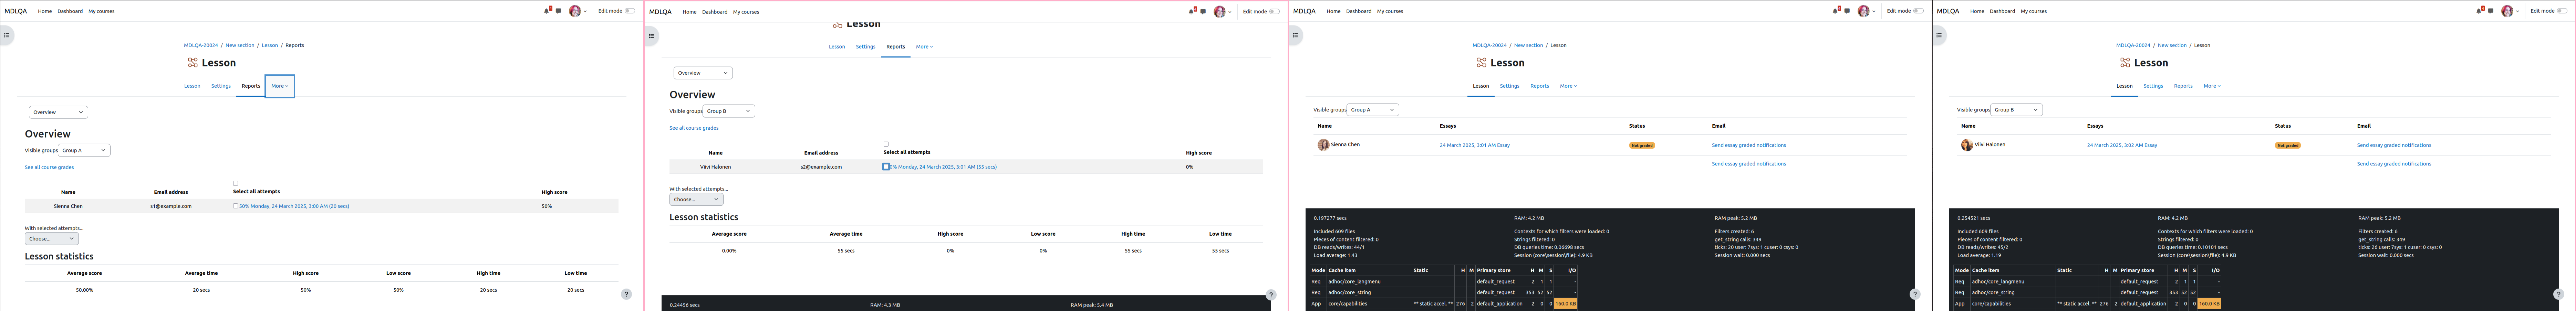Open course index drawer in Viivi Halonen essays window
This screenshot has width=2576, height=311.
[1939, 35]
